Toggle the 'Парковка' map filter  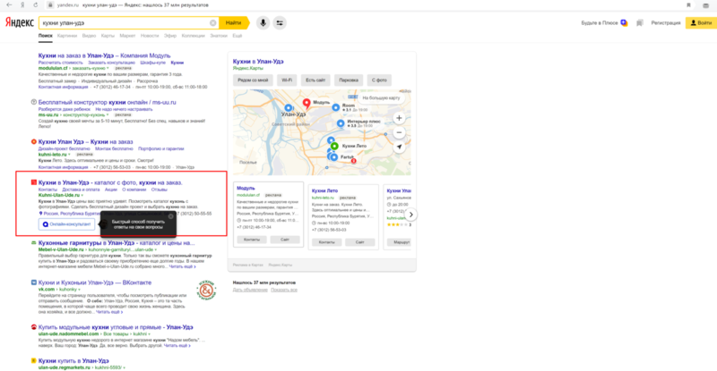point(348,80)
